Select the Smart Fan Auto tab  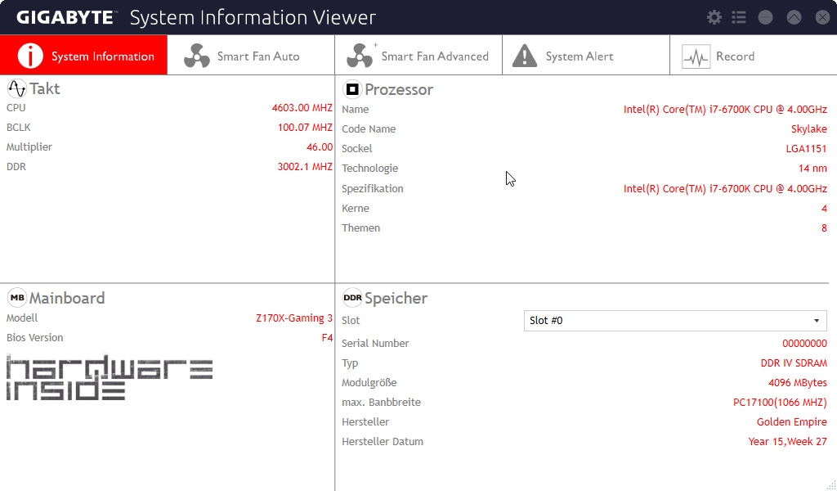point(251,55)
